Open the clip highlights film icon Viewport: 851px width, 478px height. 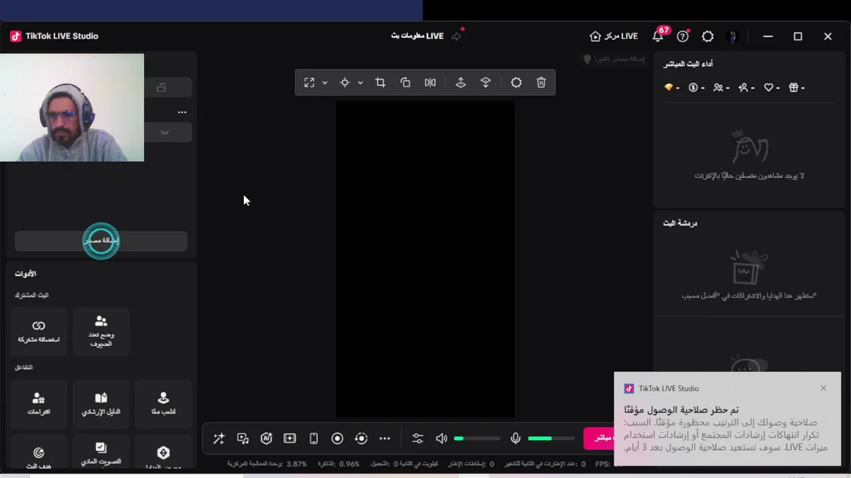(290, 438)
